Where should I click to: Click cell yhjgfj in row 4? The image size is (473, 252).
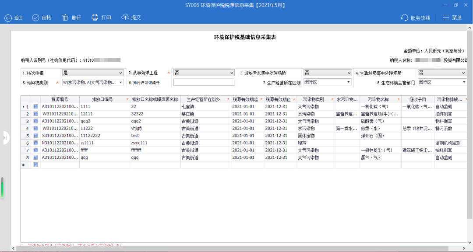[155, 128]
